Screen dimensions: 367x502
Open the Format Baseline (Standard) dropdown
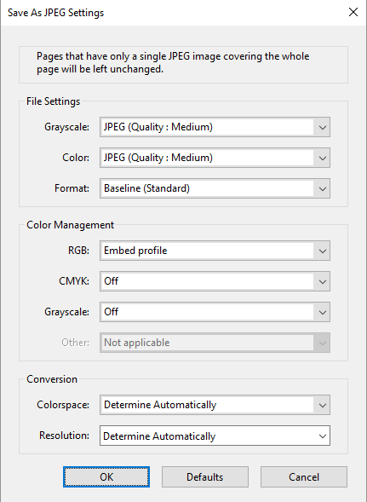pyautogui.click(x=215, y=188)
